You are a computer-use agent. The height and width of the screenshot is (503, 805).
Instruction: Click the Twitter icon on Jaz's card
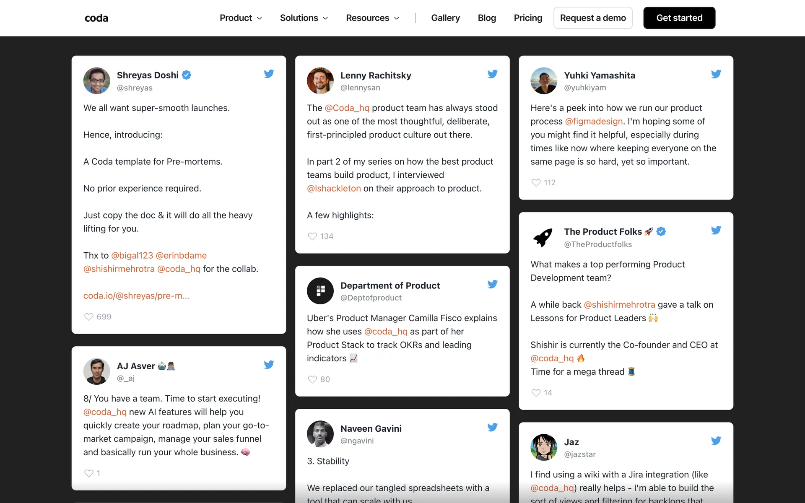[x=716, y=441]
